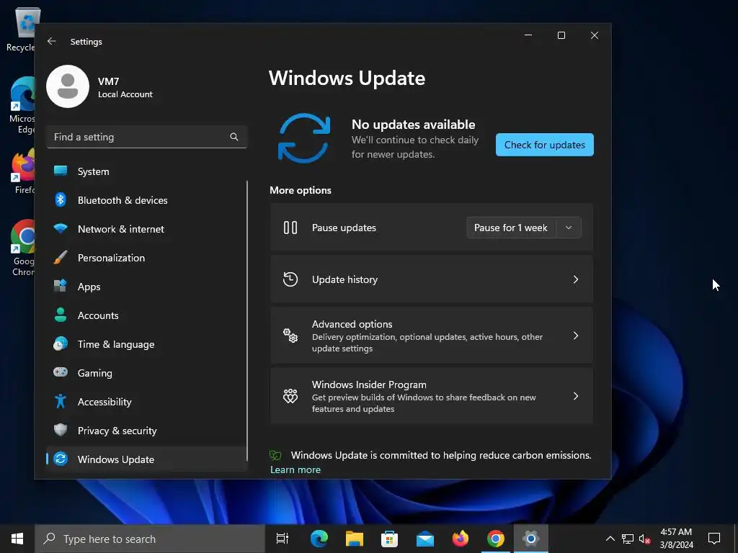738x553 pixels.
Task: Expand the pause duration dropdown arrow
Action: tap(569, 228)
